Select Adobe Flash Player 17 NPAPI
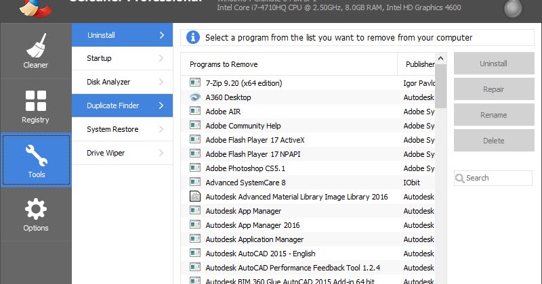The width and height of the screenshot is (542, 284). [308, 154]
